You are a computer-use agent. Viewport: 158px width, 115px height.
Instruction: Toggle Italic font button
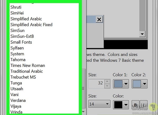click(x=144, y=105)
